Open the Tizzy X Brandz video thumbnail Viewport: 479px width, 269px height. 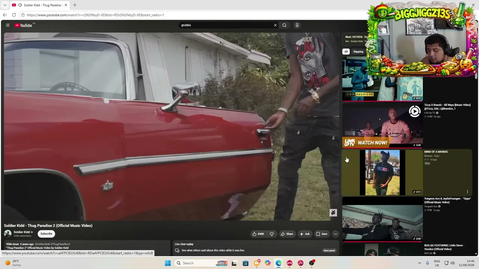(382, 126)
